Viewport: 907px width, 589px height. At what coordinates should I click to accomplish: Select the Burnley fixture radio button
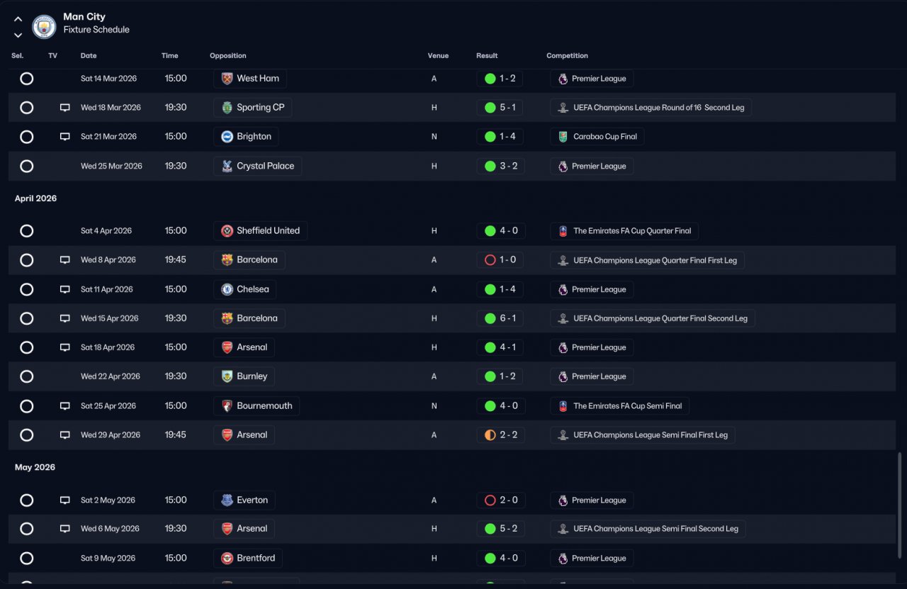coord(27,377)
